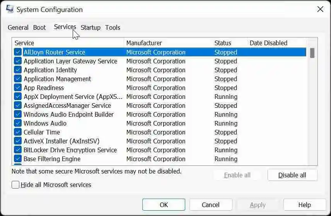Toggle the Cellular Time checkbox
Image resolution: width=331 pixels, height=216 pixels.
(x=18, y=132)
